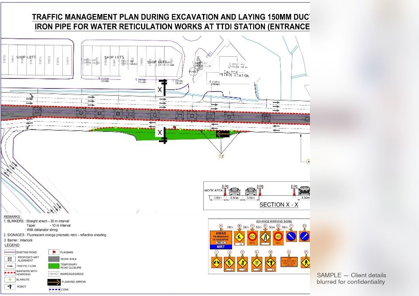Select the Blinkers legend symbol

tap(9, 279)
